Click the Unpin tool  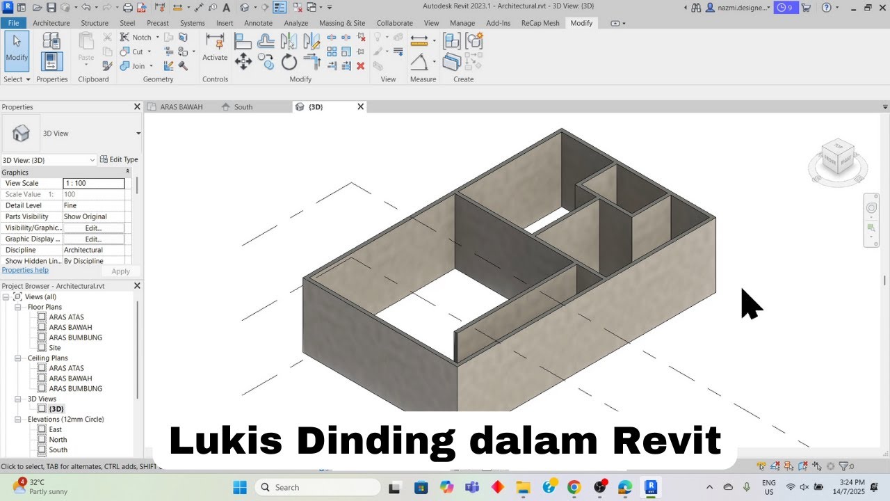(361, 38)
